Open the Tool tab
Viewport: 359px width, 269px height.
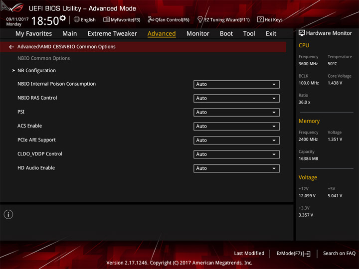(x=249, y=34)
